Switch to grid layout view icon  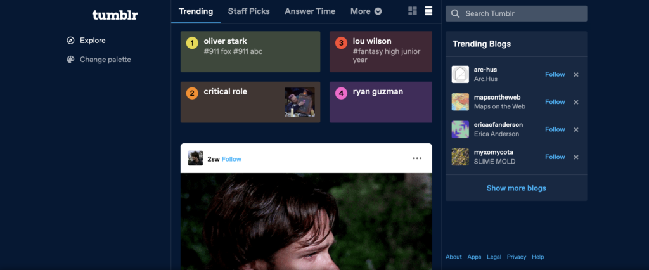[412, 11]
